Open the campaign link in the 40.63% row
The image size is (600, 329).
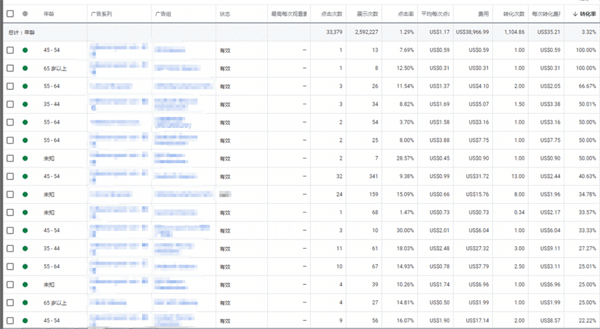point(117,177)
